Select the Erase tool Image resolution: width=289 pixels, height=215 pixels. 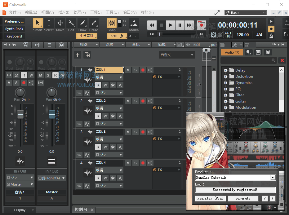pyautogui.click(x=94, y=23)
